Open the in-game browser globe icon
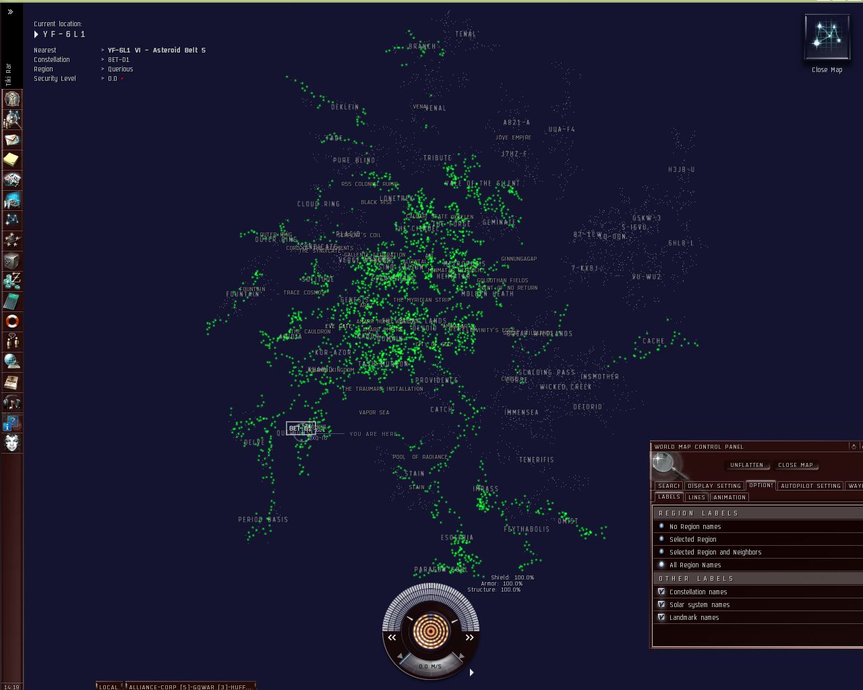Viewport: 863px width, 690px height. pyautogui.click(x=12, y=362)
